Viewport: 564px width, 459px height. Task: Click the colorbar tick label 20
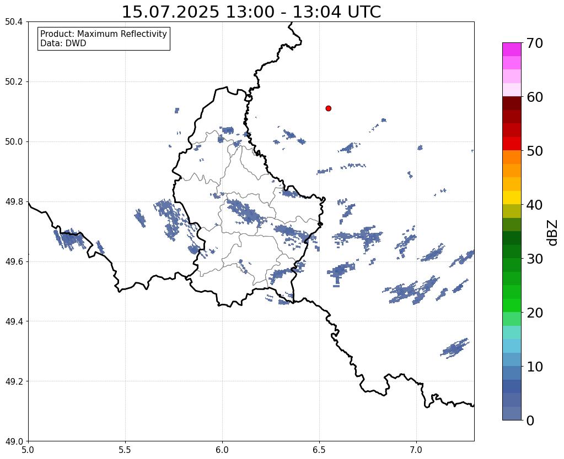(535, 313)
